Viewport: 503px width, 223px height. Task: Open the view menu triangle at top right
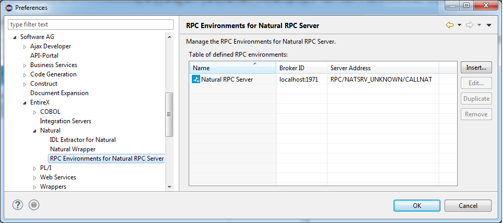point(489,25)
